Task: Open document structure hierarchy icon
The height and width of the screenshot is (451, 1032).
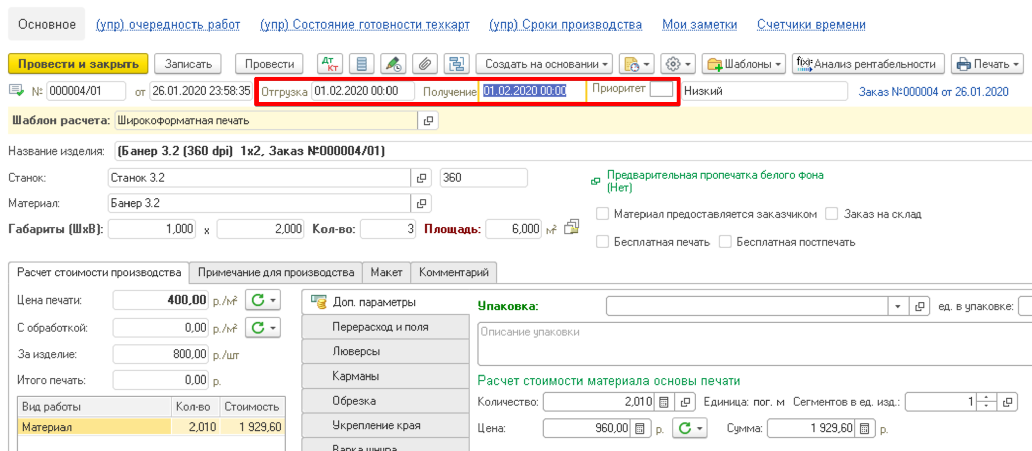Action: click(x=457, y=64)
